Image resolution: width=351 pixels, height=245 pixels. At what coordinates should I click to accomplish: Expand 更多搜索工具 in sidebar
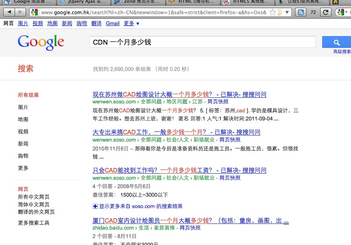tap(34, 223)
